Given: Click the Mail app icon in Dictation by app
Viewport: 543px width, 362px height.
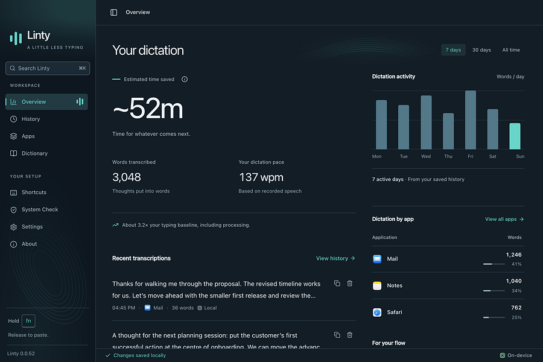Looking at the screenshot, I should coord(377,259).
